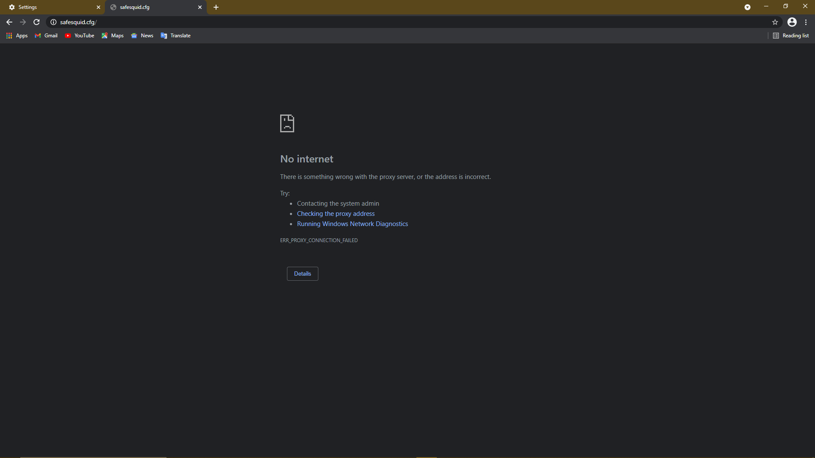
Task: Open Maps bookmark
Action: (x=112, y=36)
